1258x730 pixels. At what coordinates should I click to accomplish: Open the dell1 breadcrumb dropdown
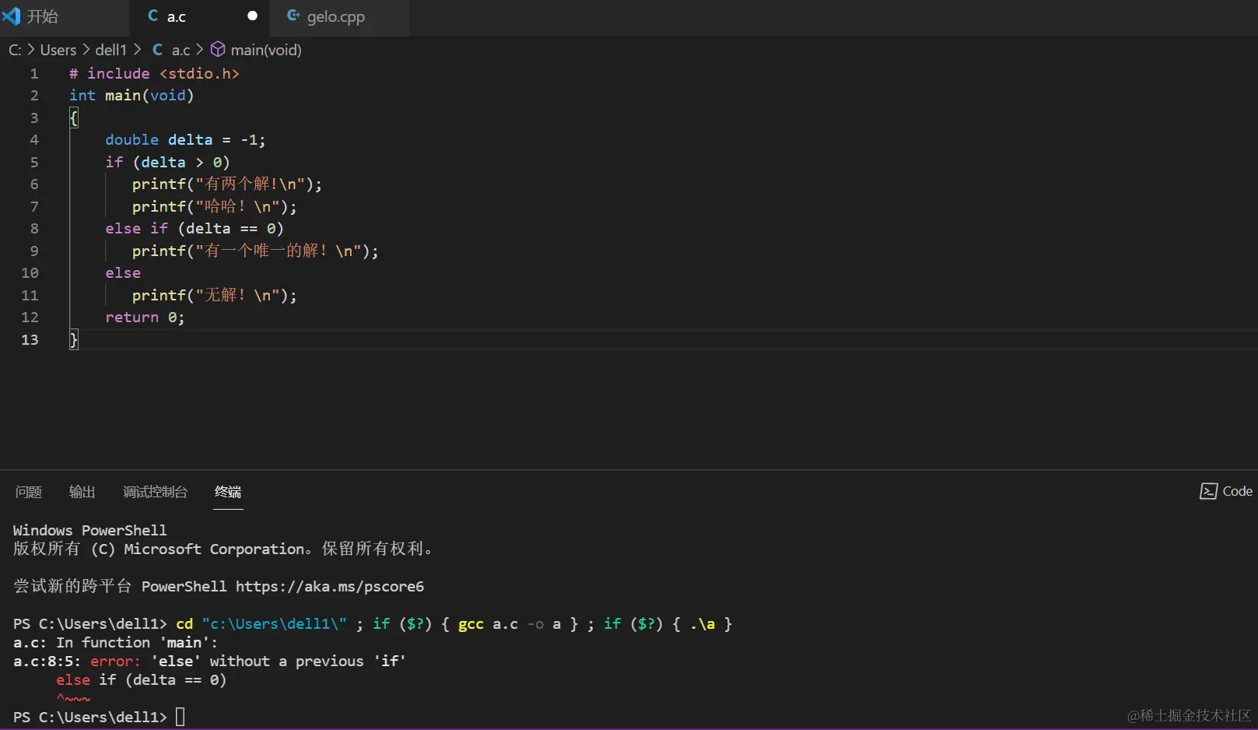pos(110,49)
